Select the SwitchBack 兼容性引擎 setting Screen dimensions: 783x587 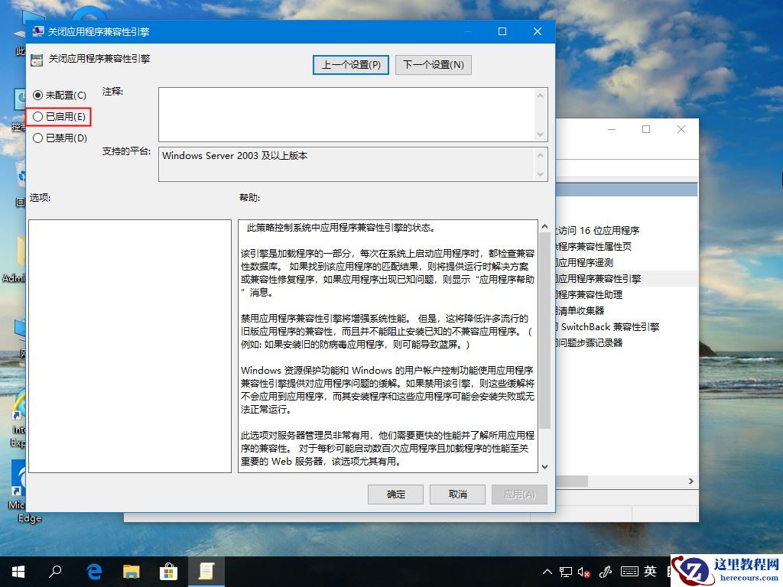(609, 326)
